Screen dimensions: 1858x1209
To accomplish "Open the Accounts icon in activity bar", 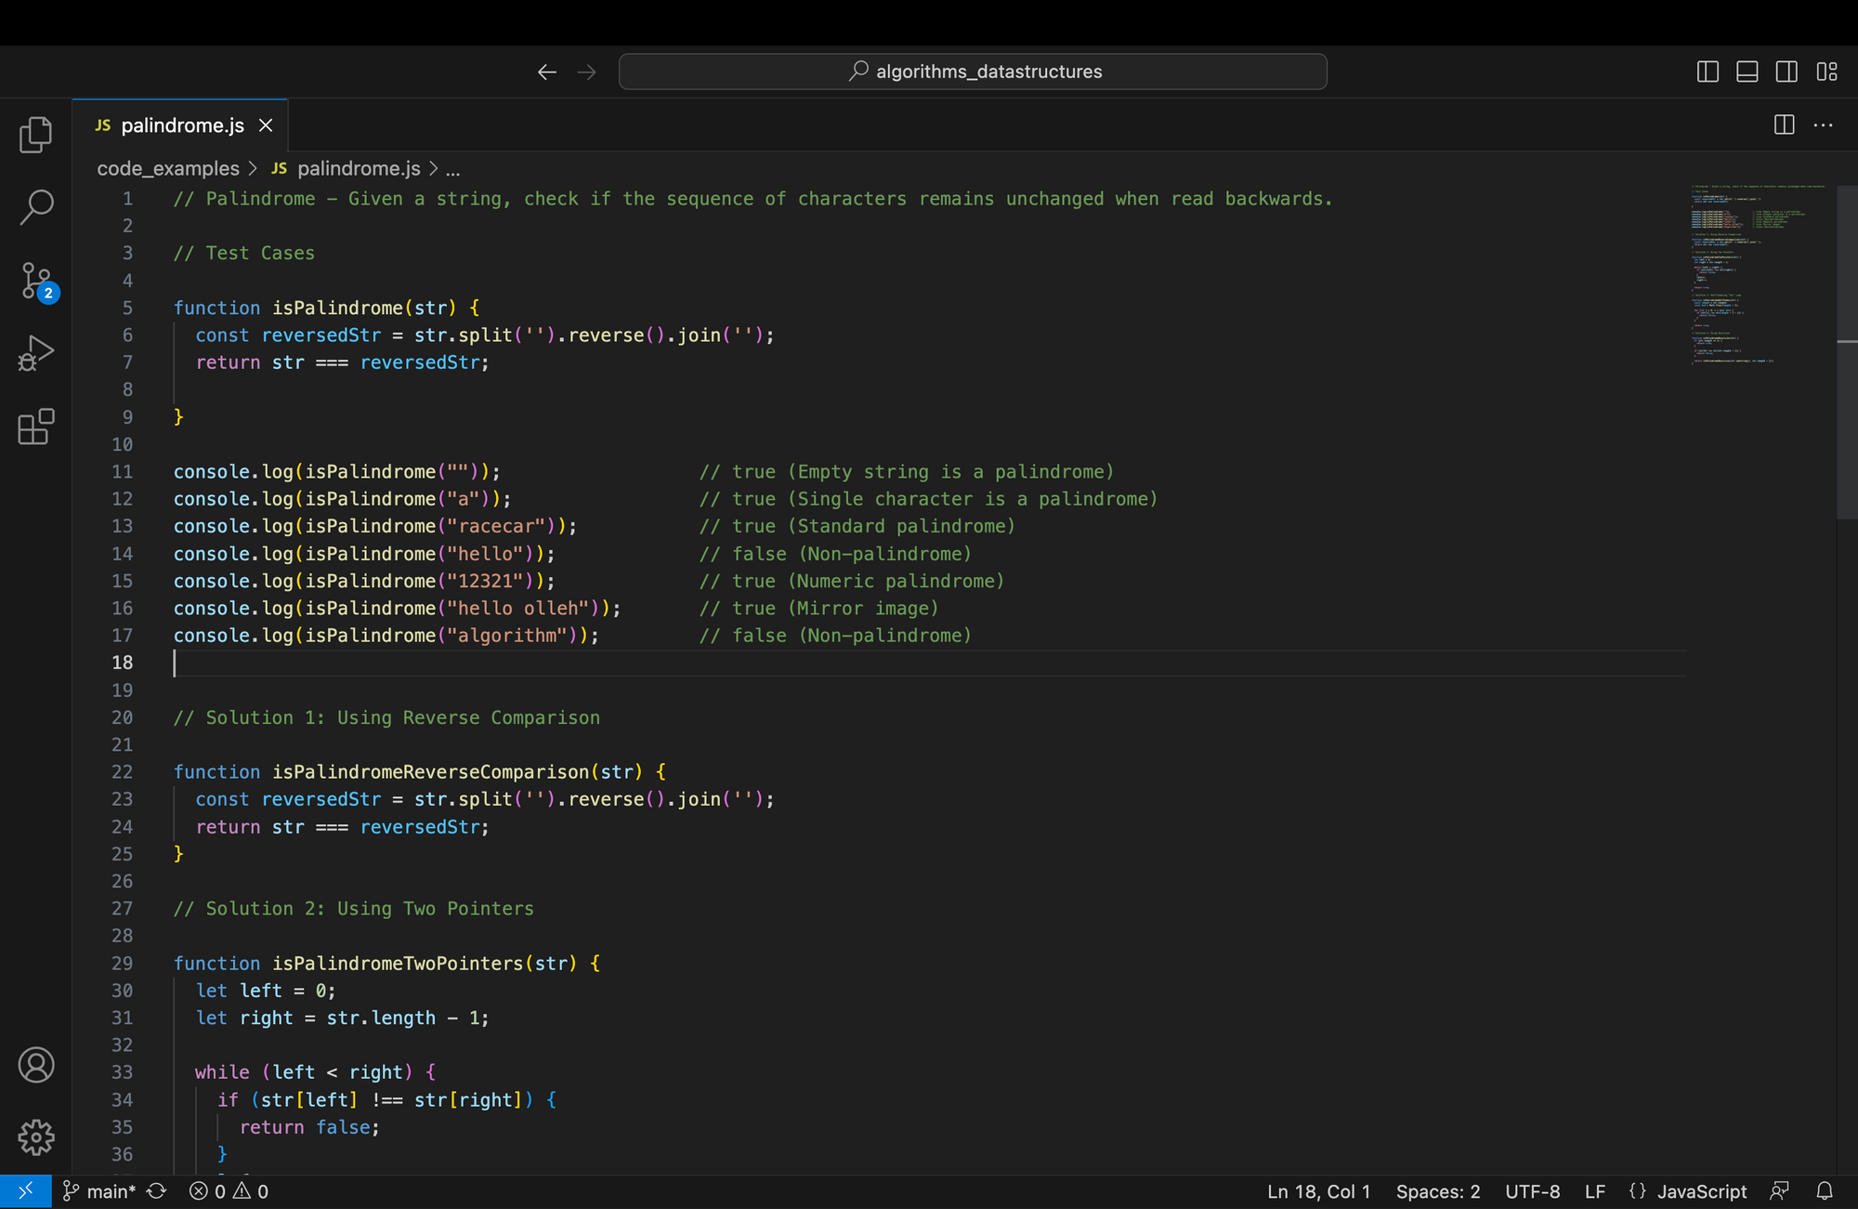I will (35, 1066).
